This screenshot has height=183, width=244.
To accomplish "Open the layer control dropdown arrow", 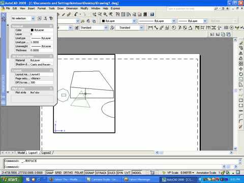I will point(77,21).
